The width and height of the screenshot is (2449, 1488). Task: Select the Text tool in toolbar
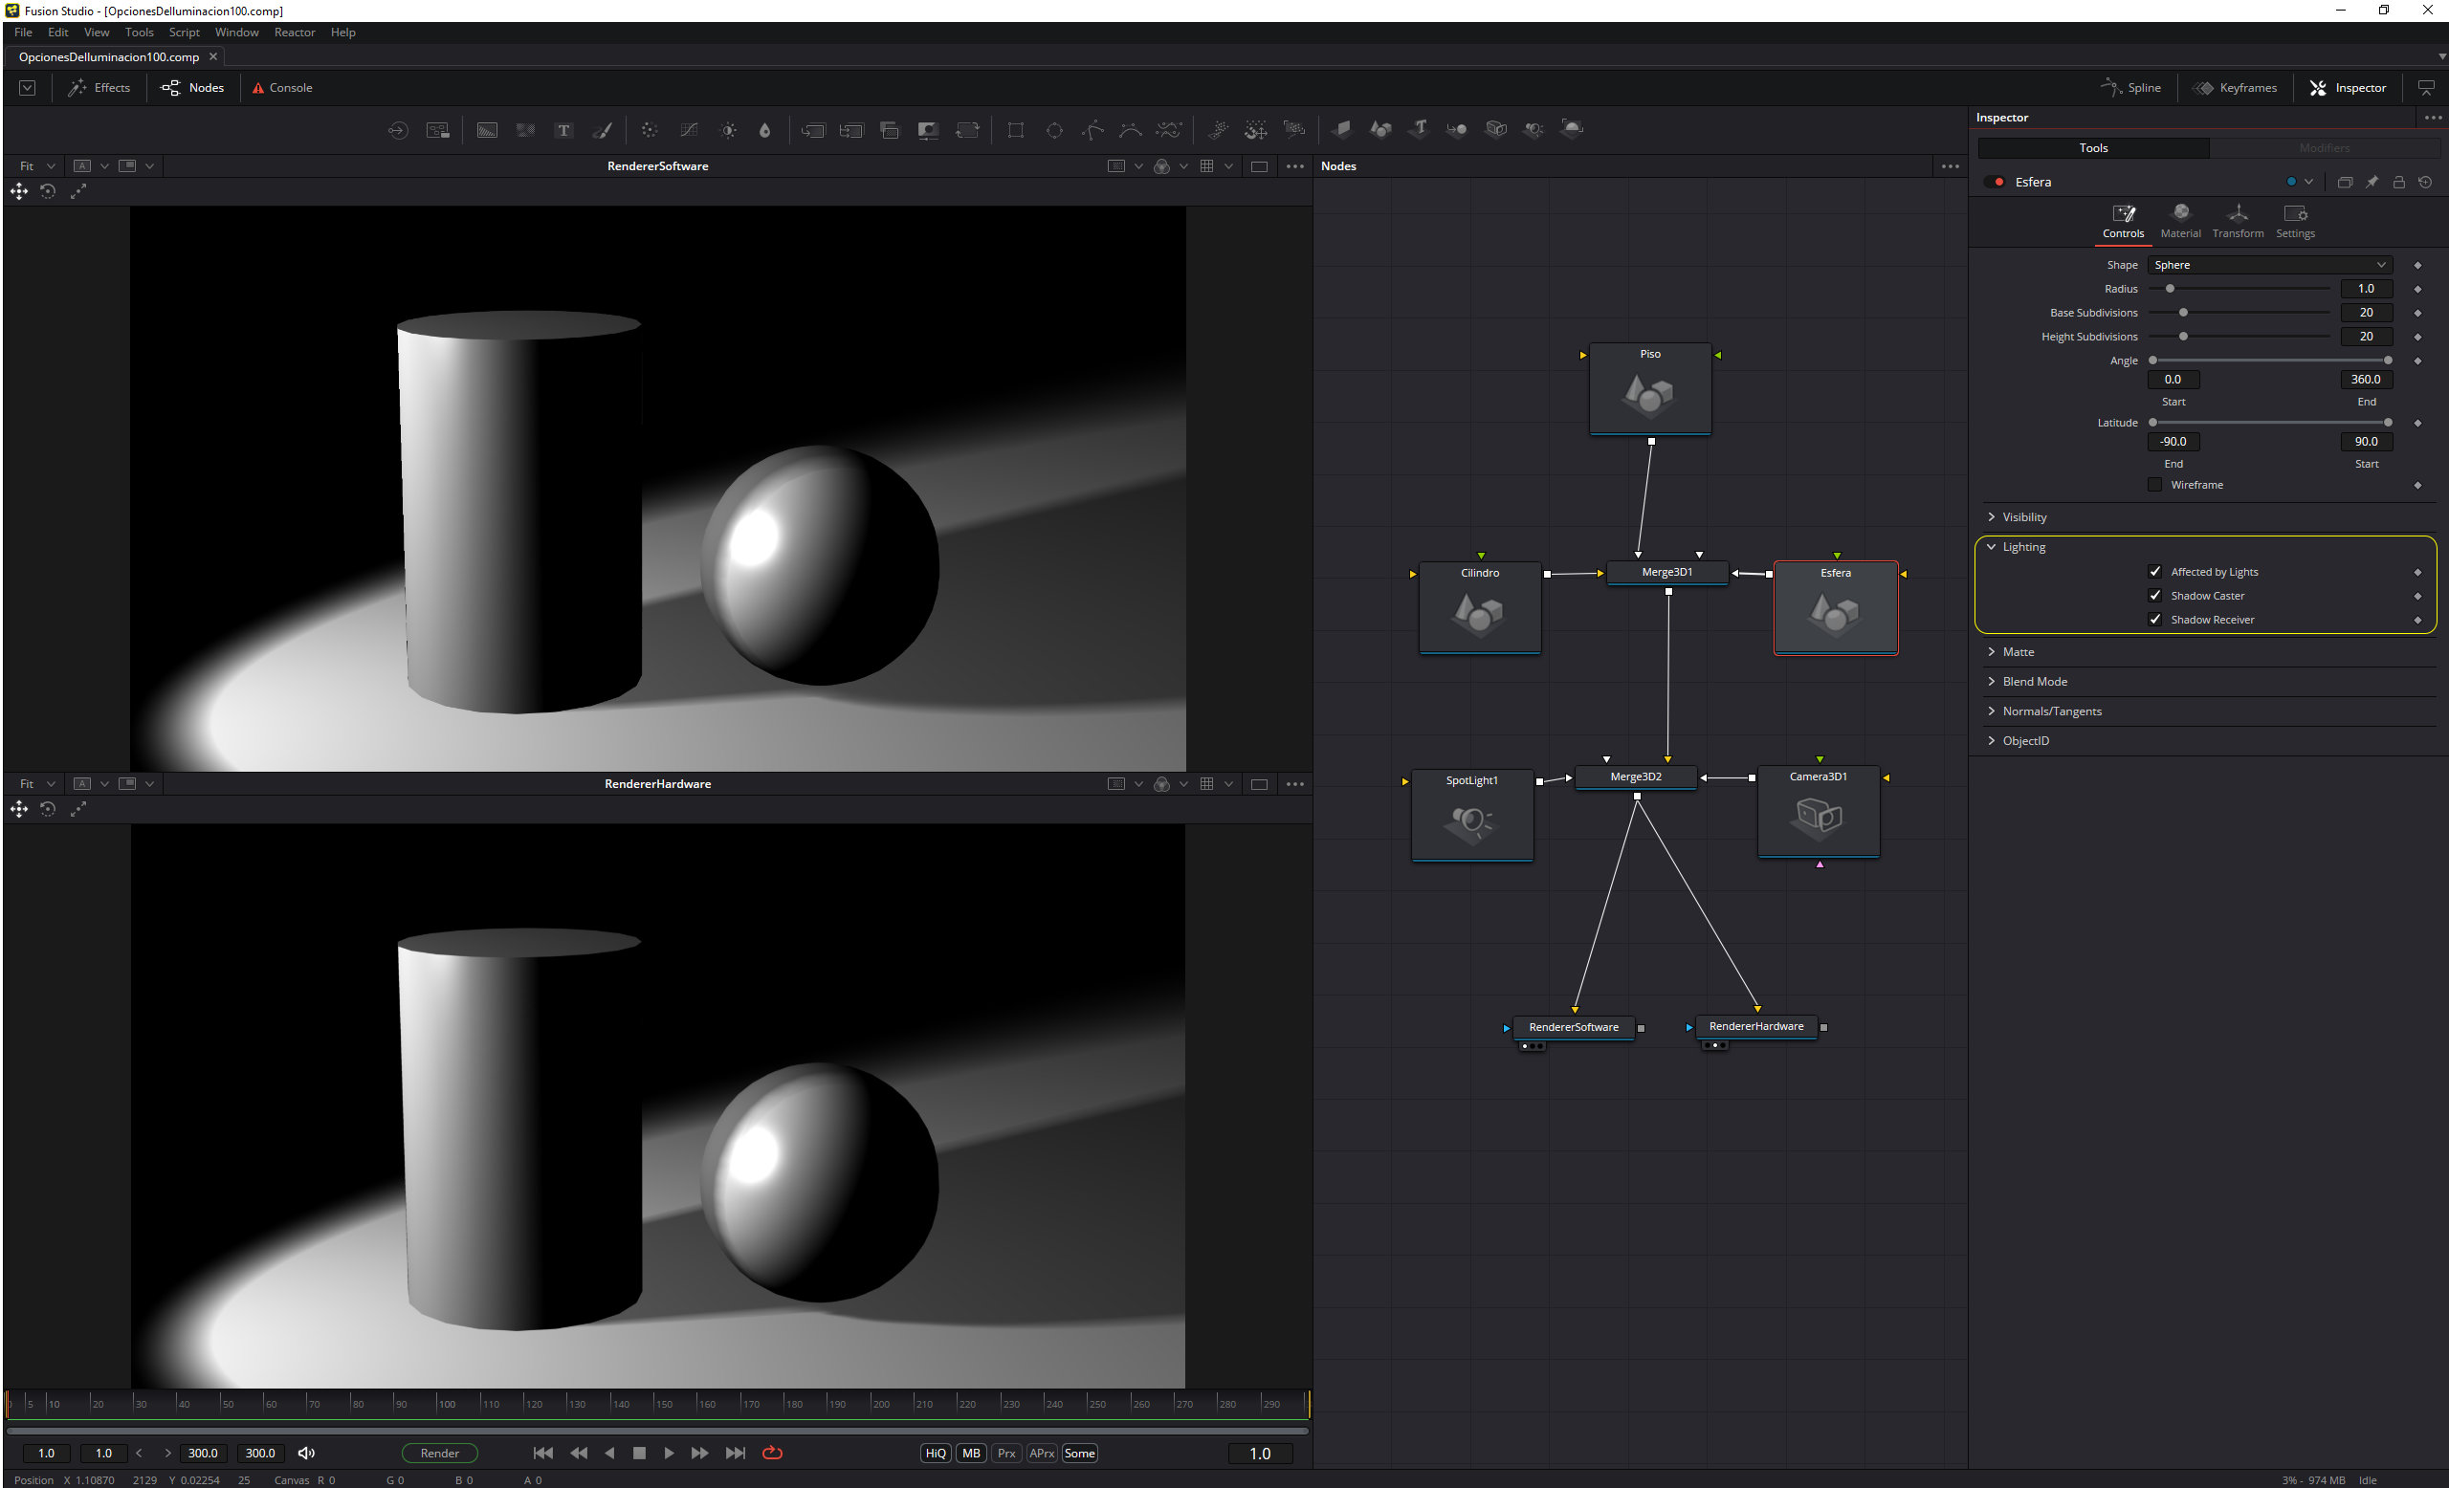click(563, 130)
